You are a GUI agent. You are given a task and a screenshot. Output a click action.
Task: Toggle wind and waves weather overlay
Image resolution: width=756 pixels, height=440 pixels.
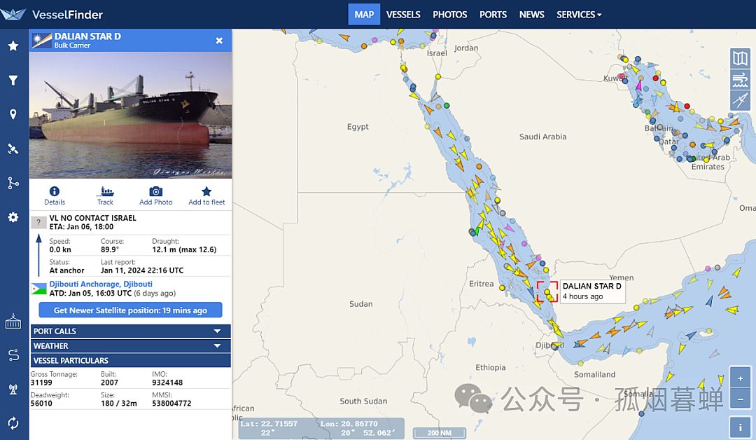point(740,80)
